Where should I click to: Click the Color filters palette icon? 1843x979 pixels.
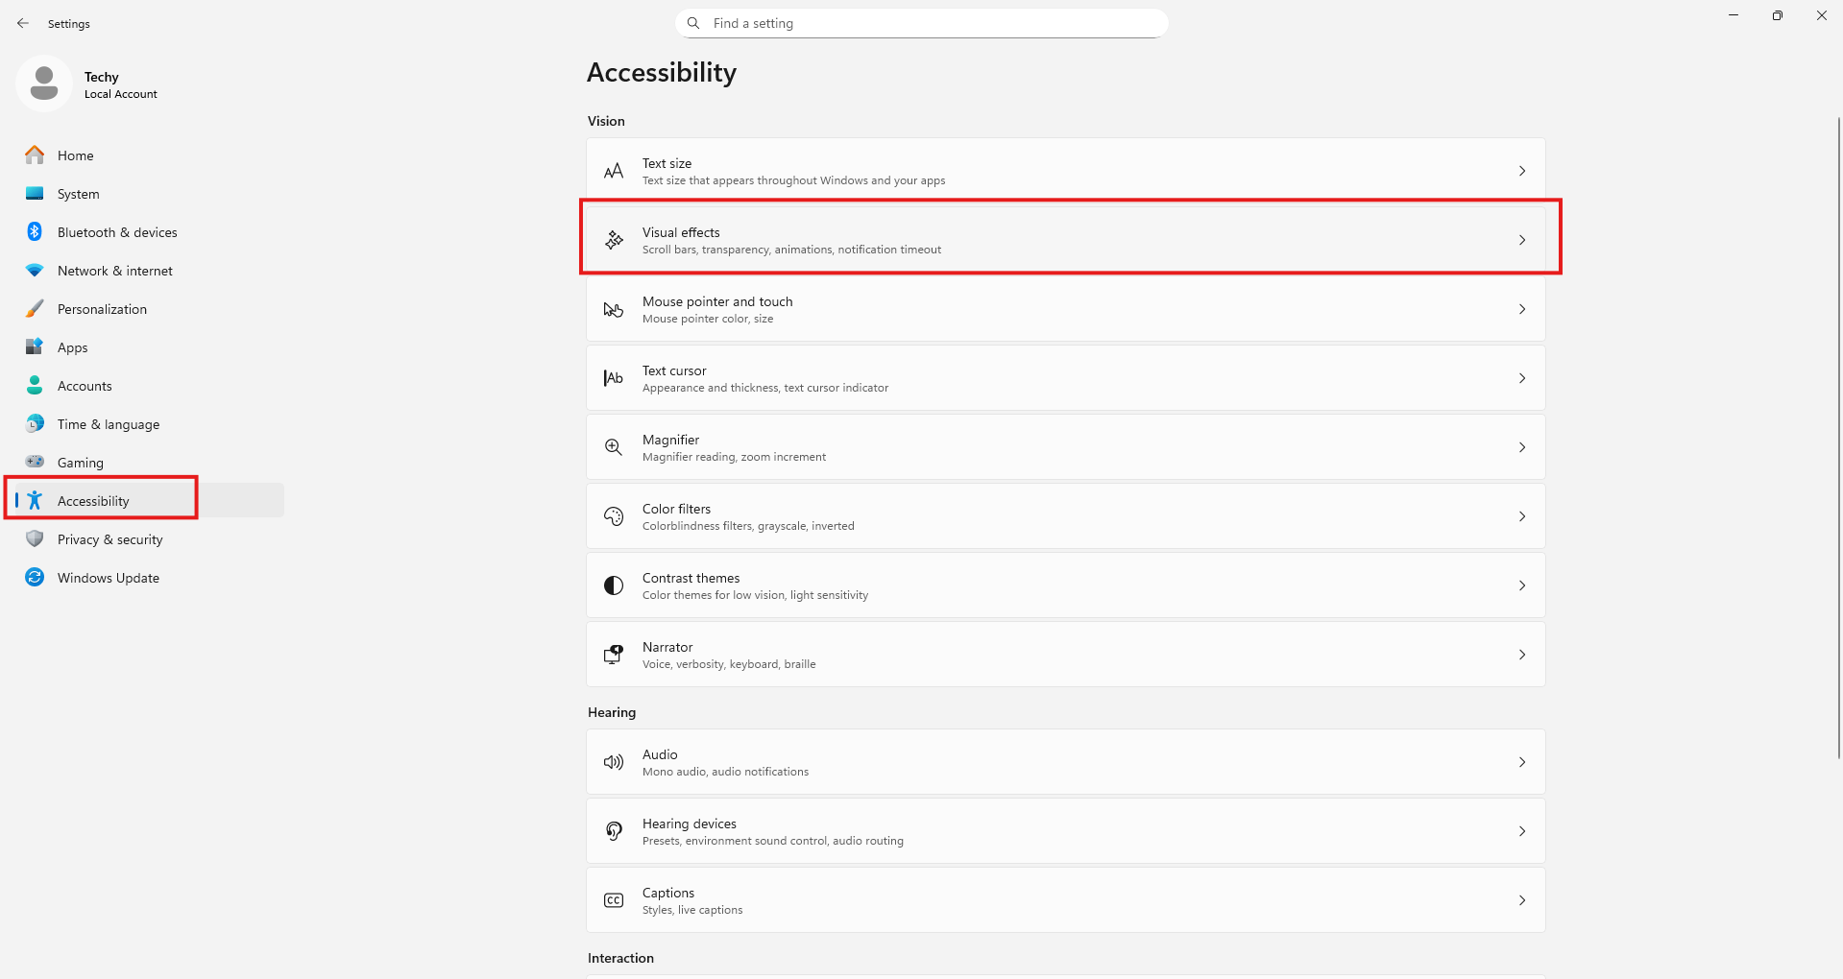(613, 516)
